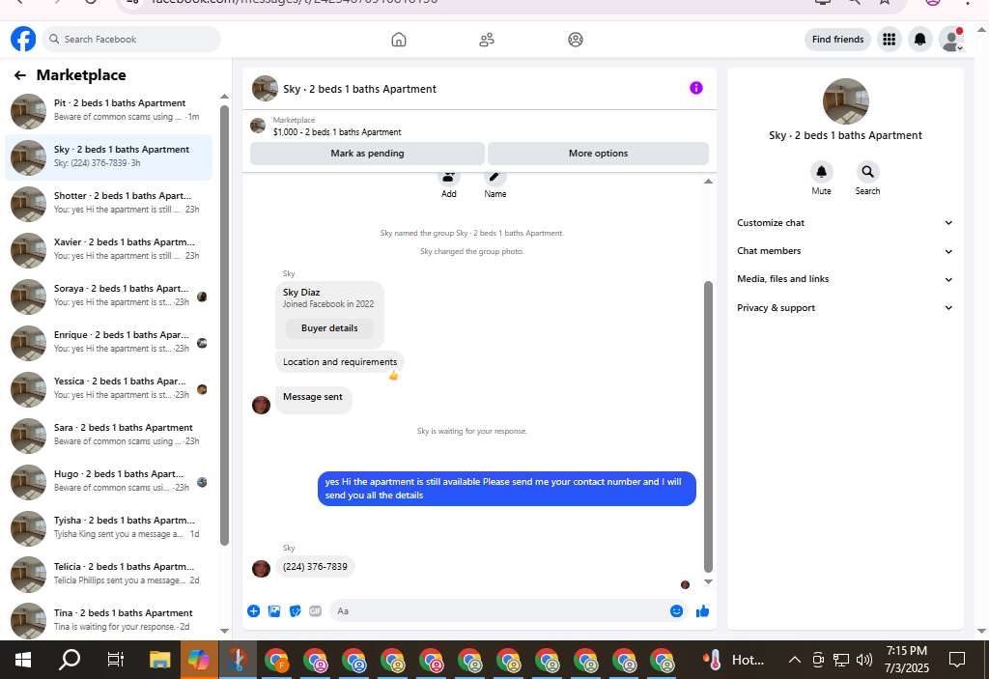
Task: Open Shotter apartment conversation
Action: [108, 203]
